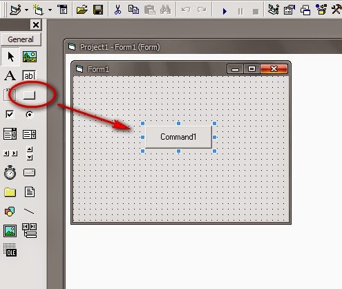
Task: Click the Cut scissors icon
Action: [117, 10]
